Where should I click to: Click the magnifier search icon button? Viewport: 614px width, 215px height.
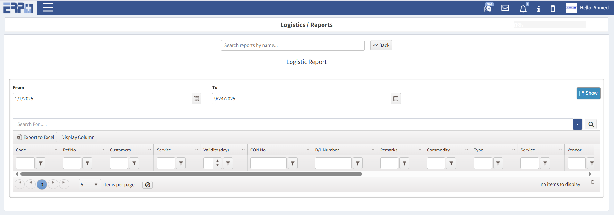tap(591, 124)
